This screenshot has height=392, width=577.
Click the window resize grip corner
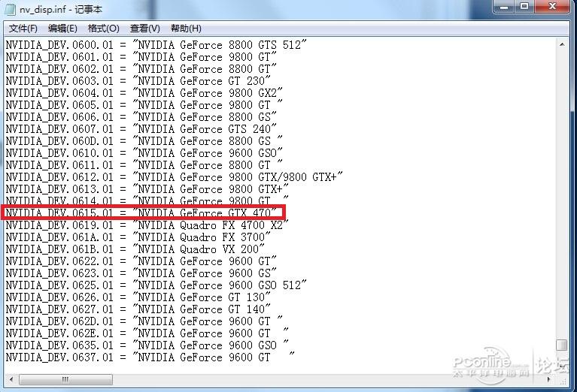click(x=563, y=380)
